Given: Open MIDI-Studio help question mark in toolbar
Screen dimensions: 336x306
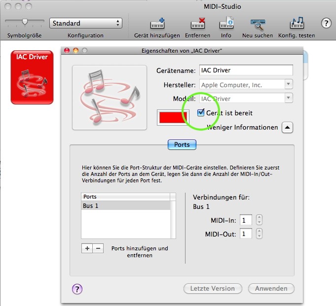Looking at the screenshot, I should (x=326, y=23).
